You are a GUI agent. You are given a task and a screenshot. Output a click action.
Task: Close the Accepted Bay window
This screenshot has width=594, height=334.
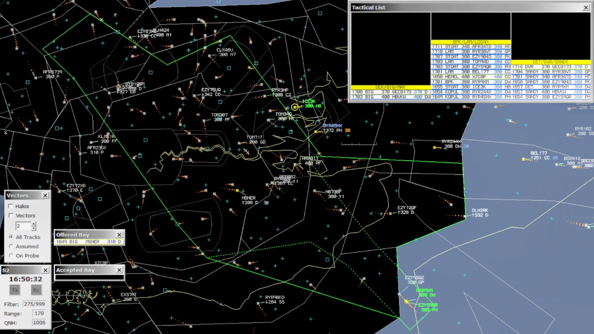pyautogui.click(x=120, y=270)
